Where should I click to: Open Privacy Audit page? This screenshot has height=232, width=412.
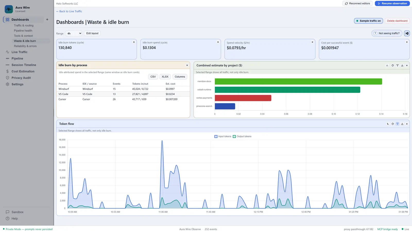pos(21,78)
